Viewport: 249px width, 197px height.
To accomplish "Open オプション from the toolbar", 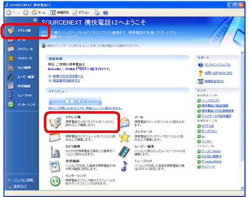I will click(81, 12).
